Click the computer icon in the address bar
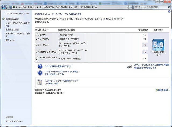Screen dimensions: 172x127 click(x=14, y=7)
